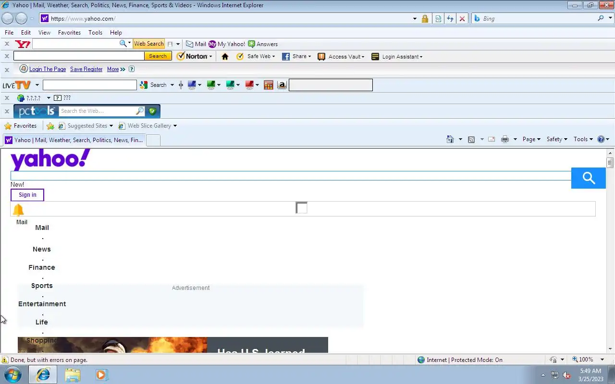The image size is (615, 384).
Task: Click the Y! logo on the Yahoo toolbar
Action: tap(23, 44)
